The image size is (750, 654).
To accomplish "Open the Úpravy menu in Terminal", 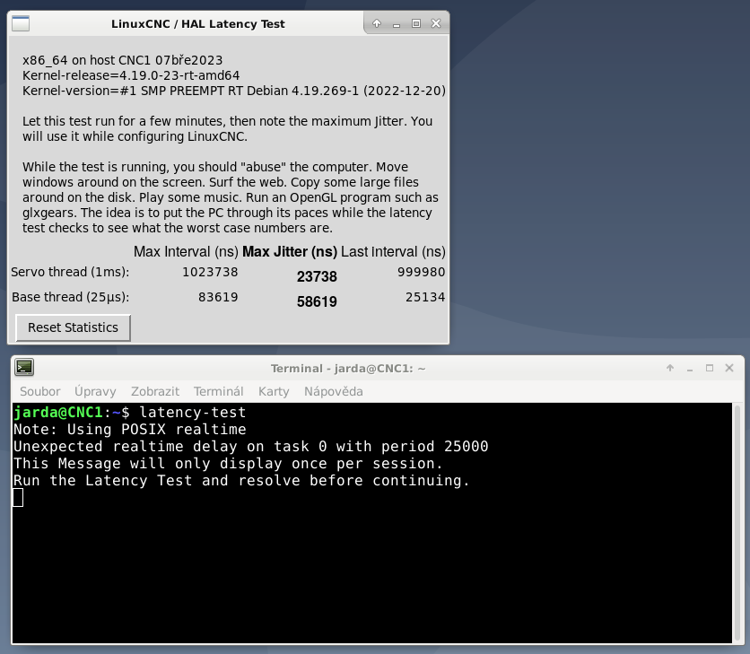I will pyautogui.click(x=95, y=391).
